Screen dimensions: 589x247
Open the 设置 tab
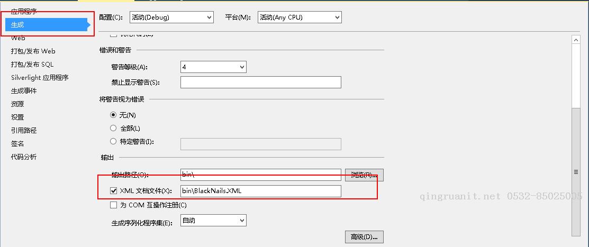[17, 117]
